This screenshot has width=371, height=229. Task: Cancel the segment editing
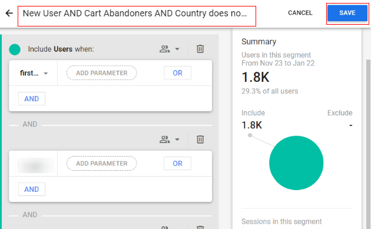coord(300,13)
